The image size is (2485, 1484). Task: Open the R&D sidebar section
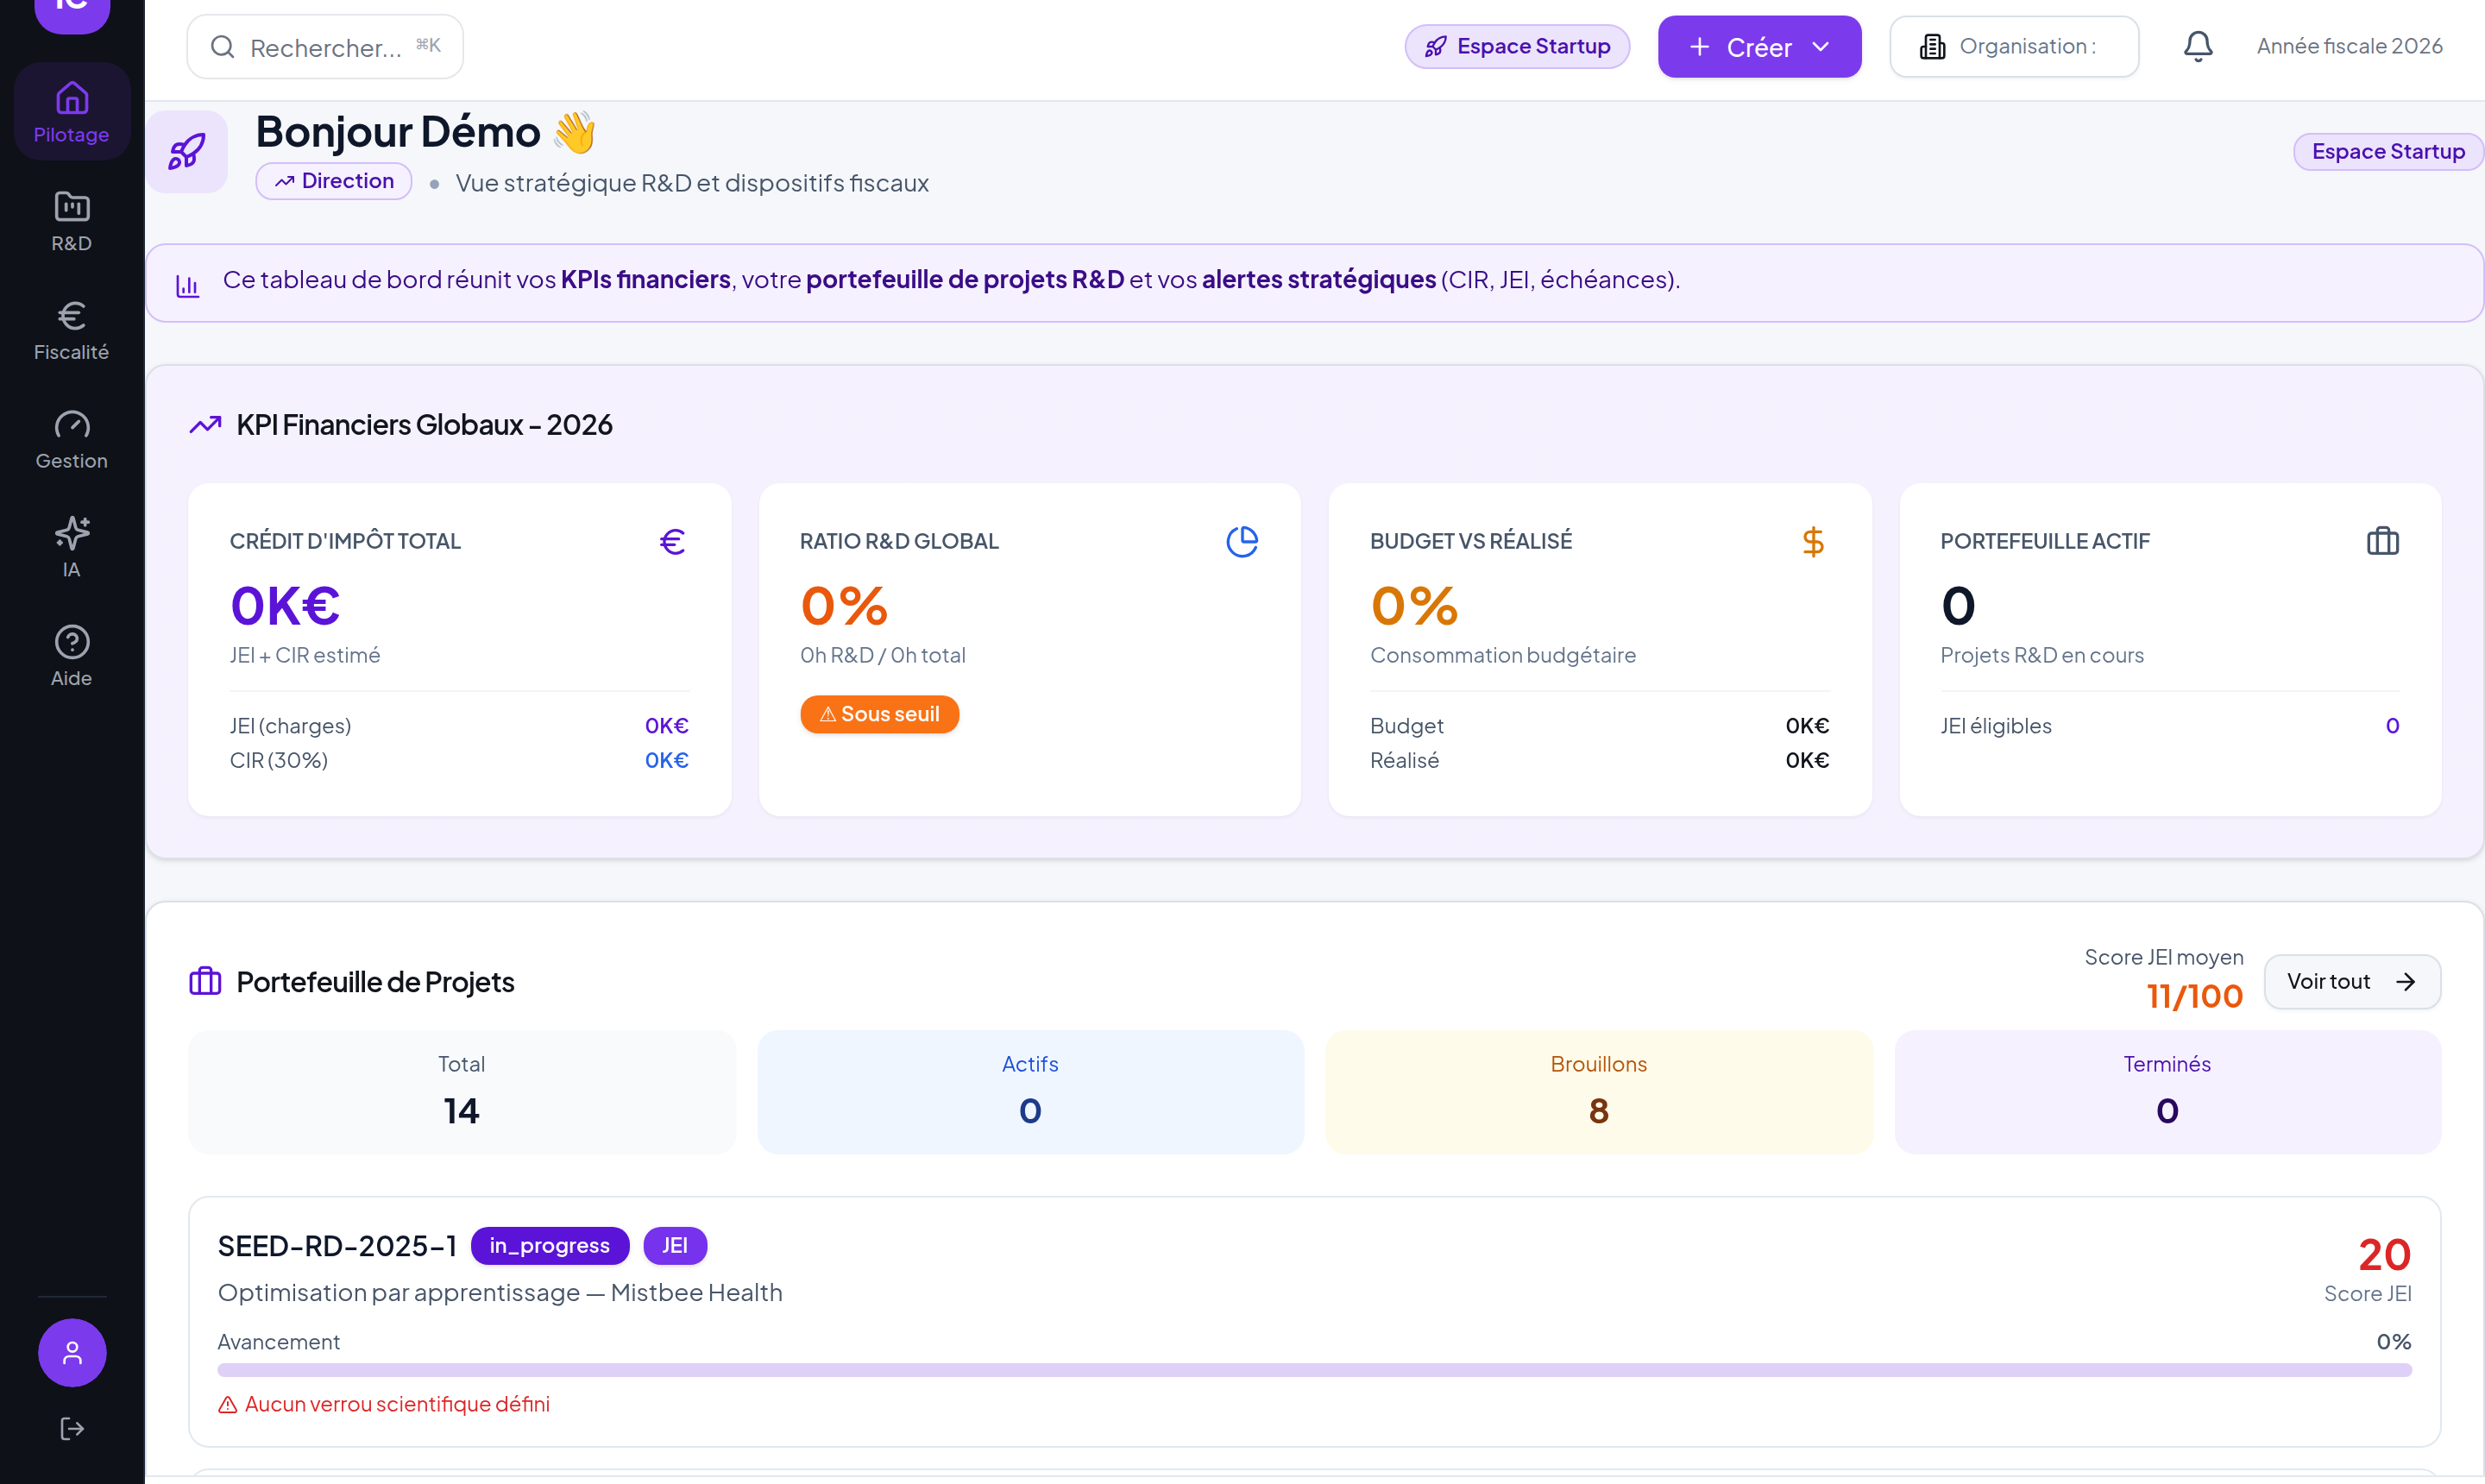click(x=71, y=222)
